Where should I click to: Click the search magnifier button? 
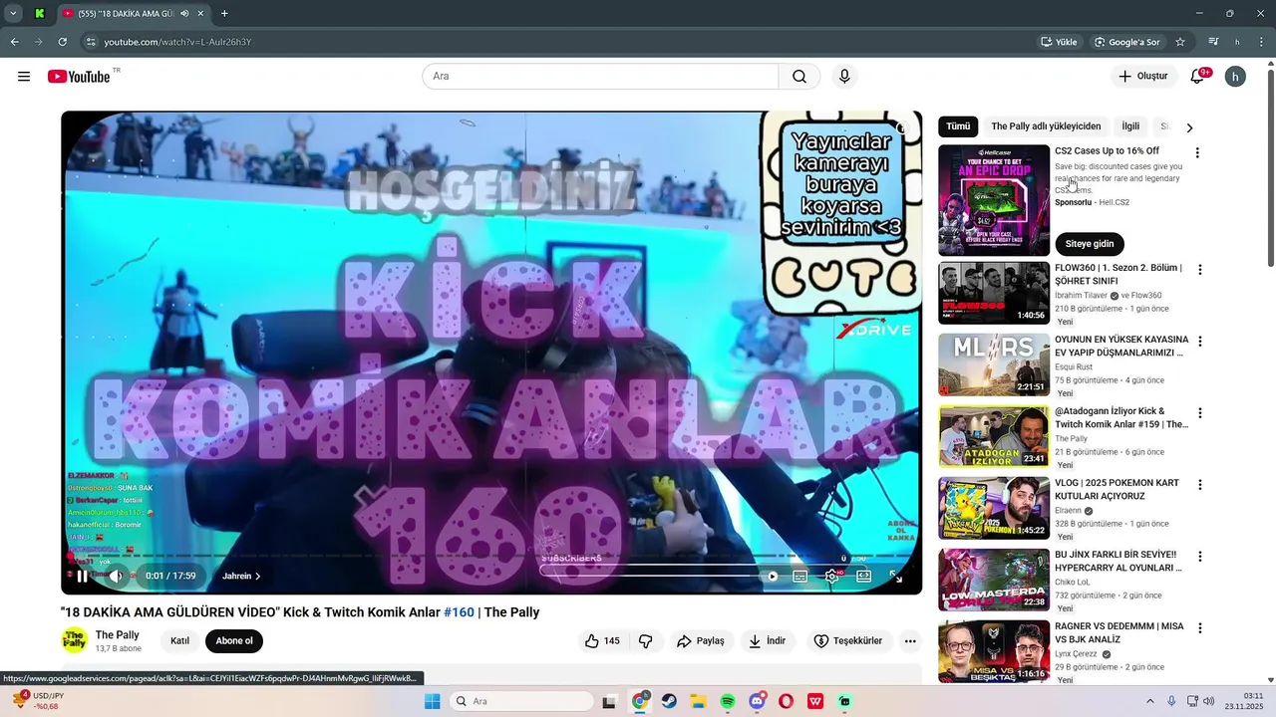click(799, 77)
